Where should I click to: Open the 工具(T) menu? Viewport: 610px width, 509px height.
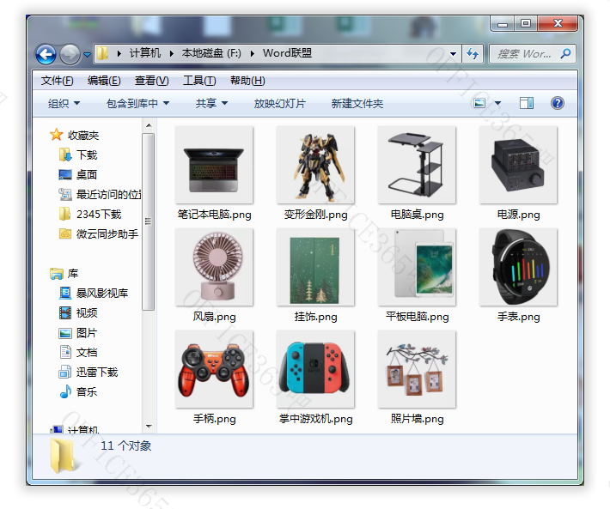tap(199, 81)
